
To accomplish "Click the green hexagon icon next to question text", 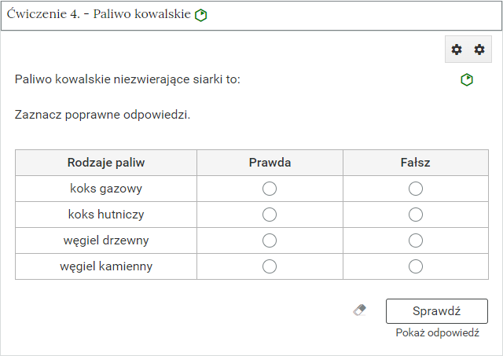I will coord(467,79).
